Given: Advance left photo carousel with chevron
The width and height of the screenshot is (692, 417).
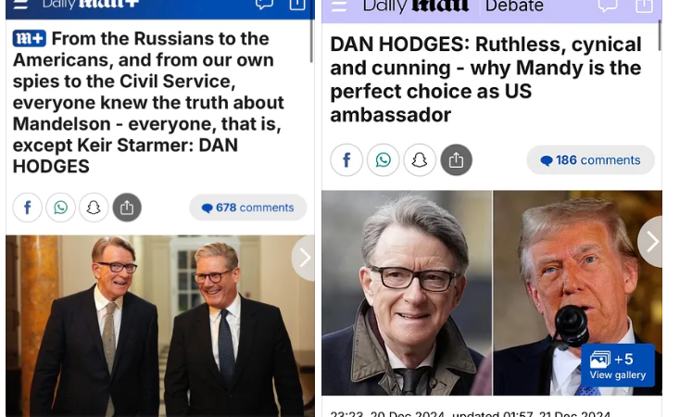Looking at the screenshot, I should coord(304,258).
